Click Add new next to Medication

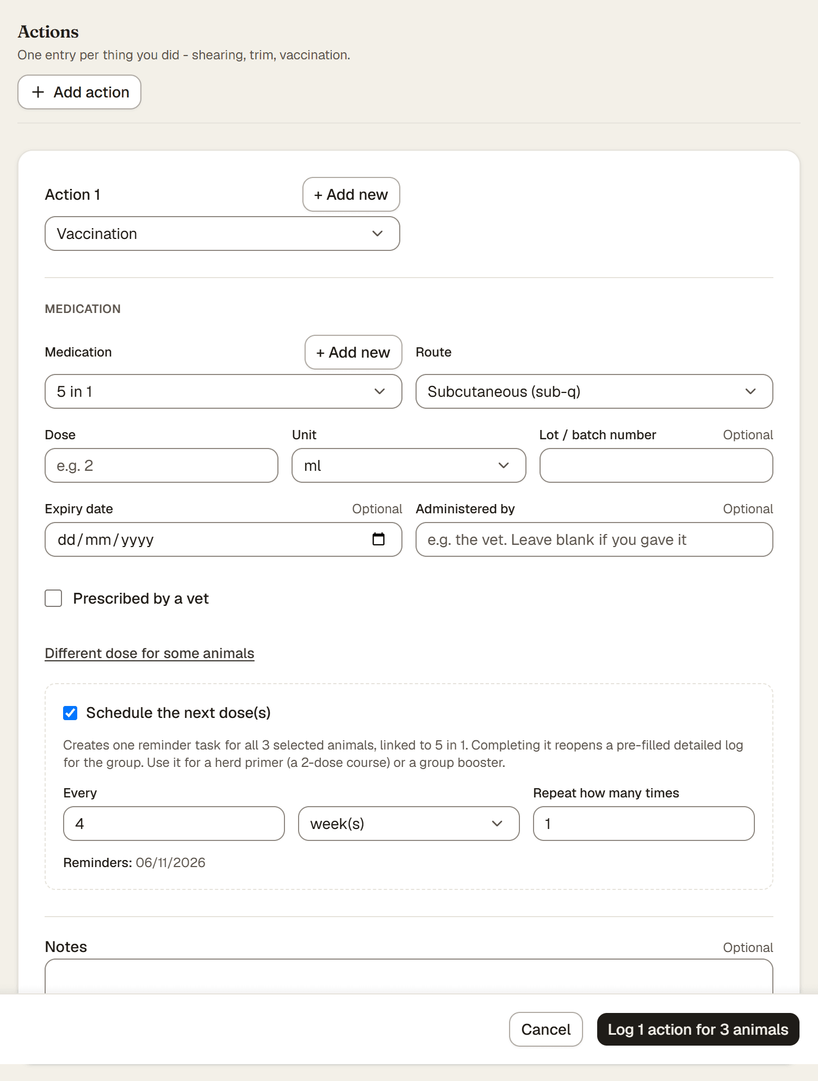tap(354, 352)
